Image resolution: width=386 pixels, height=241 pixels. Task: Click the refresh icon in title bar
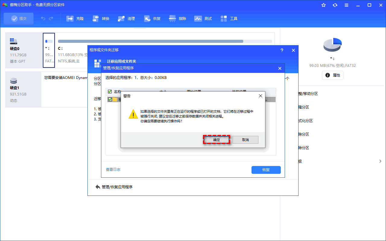tap(335, 5)
